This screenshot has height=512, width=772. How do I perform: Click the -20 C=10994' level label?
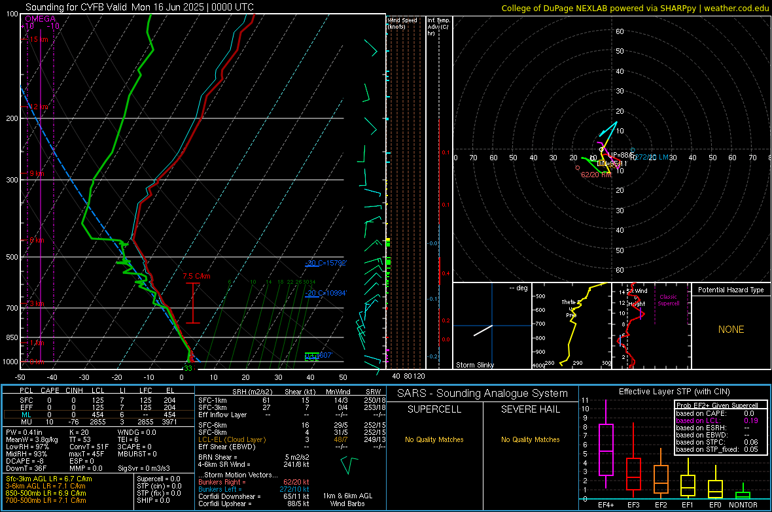pos(326,293)
